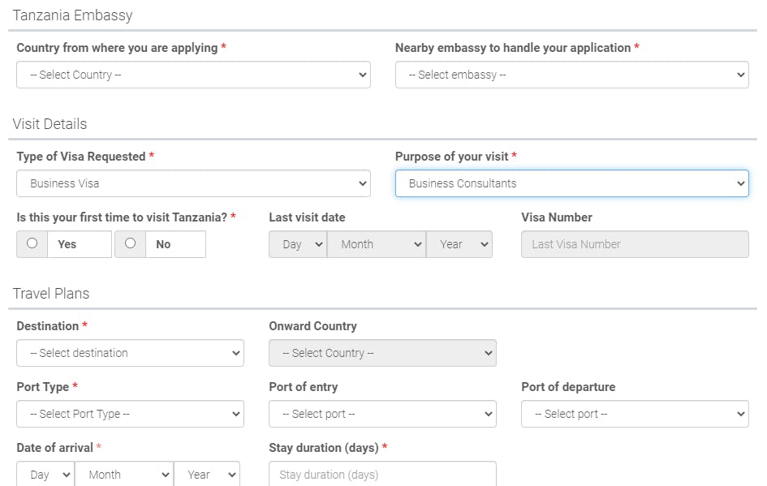This screenshot has height=486, width=767.
Task: Open the Select Country dropdown for applying country
Action: pyautogui.click(x=193, y=75)
